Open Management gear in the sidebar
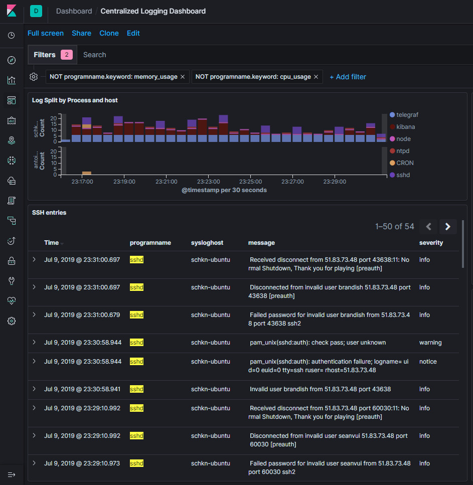Viewport: 473px width, 485px height. [12, 321]
